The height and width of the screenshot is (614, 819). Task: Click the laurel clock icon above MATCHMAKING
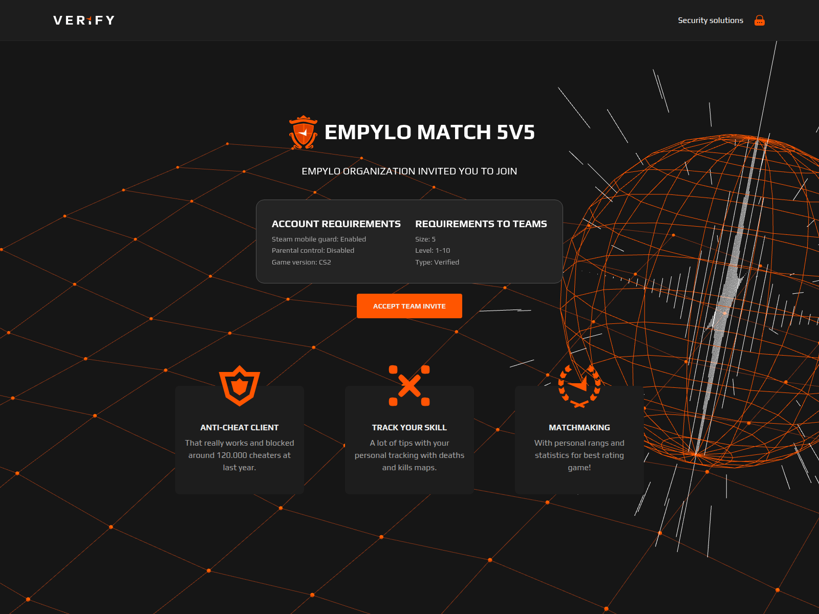pos(579,385)
